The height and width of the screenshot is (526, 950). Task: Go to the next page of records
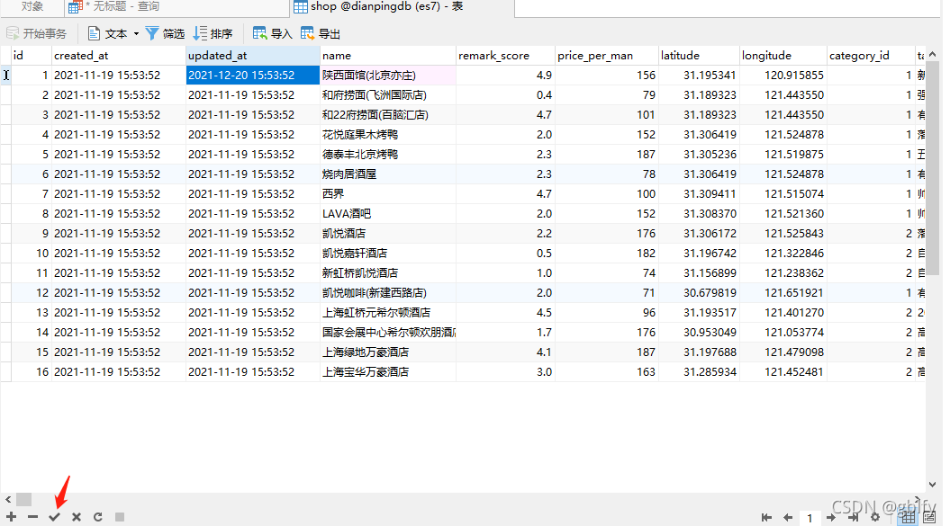coord(831,518)
